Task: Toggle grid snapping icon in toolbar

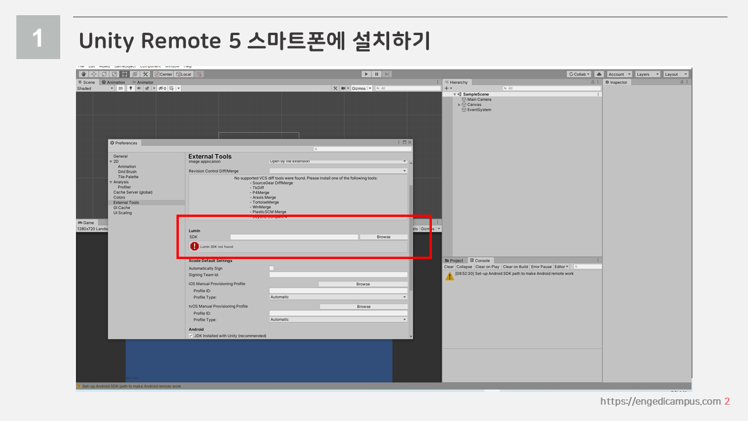Action: 200,74
